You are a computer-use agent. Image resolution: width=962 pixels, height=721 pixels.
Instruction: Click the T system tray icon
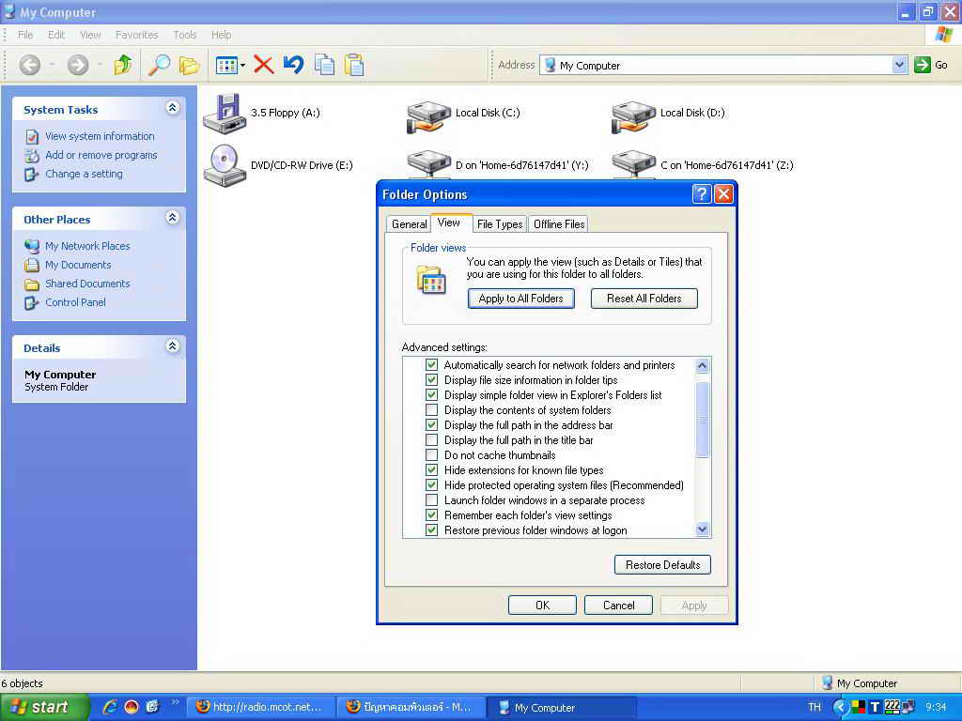coord(875,708)
